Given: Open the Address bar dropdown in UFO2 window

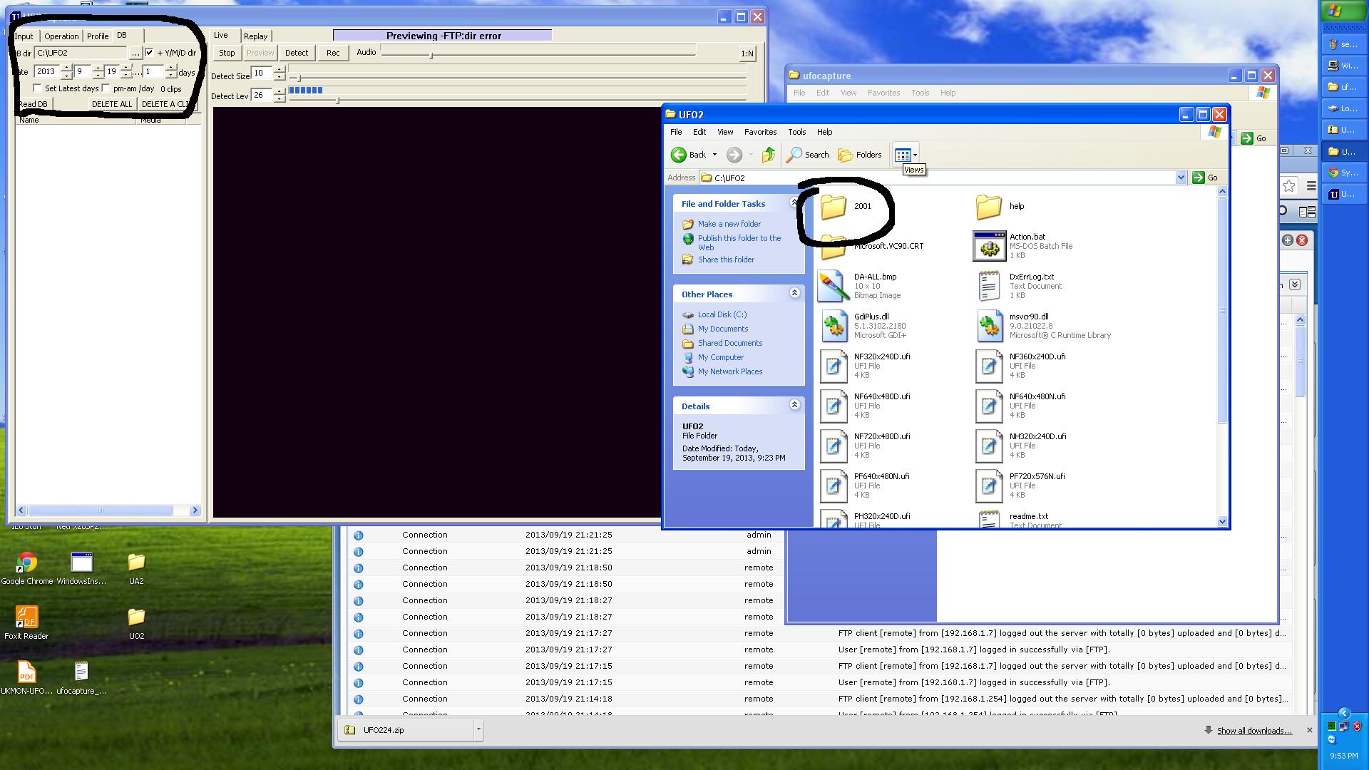Looking at the screenshot, I should 1181,178.
